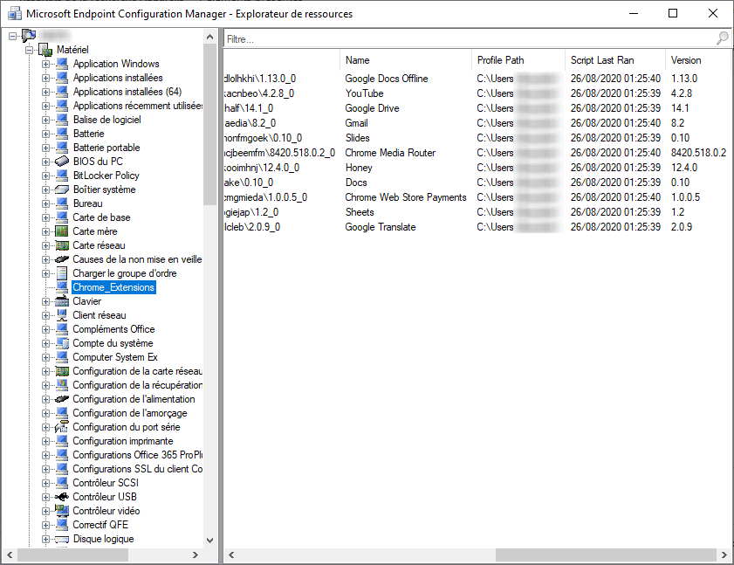Click the BIOS du PC chip icon
734x565 pixels.
[62, 162]
